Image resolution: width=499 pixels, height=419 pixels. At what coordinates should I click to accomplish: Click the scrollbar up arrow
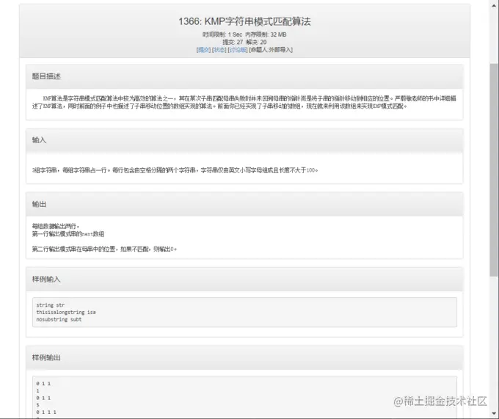494,5
